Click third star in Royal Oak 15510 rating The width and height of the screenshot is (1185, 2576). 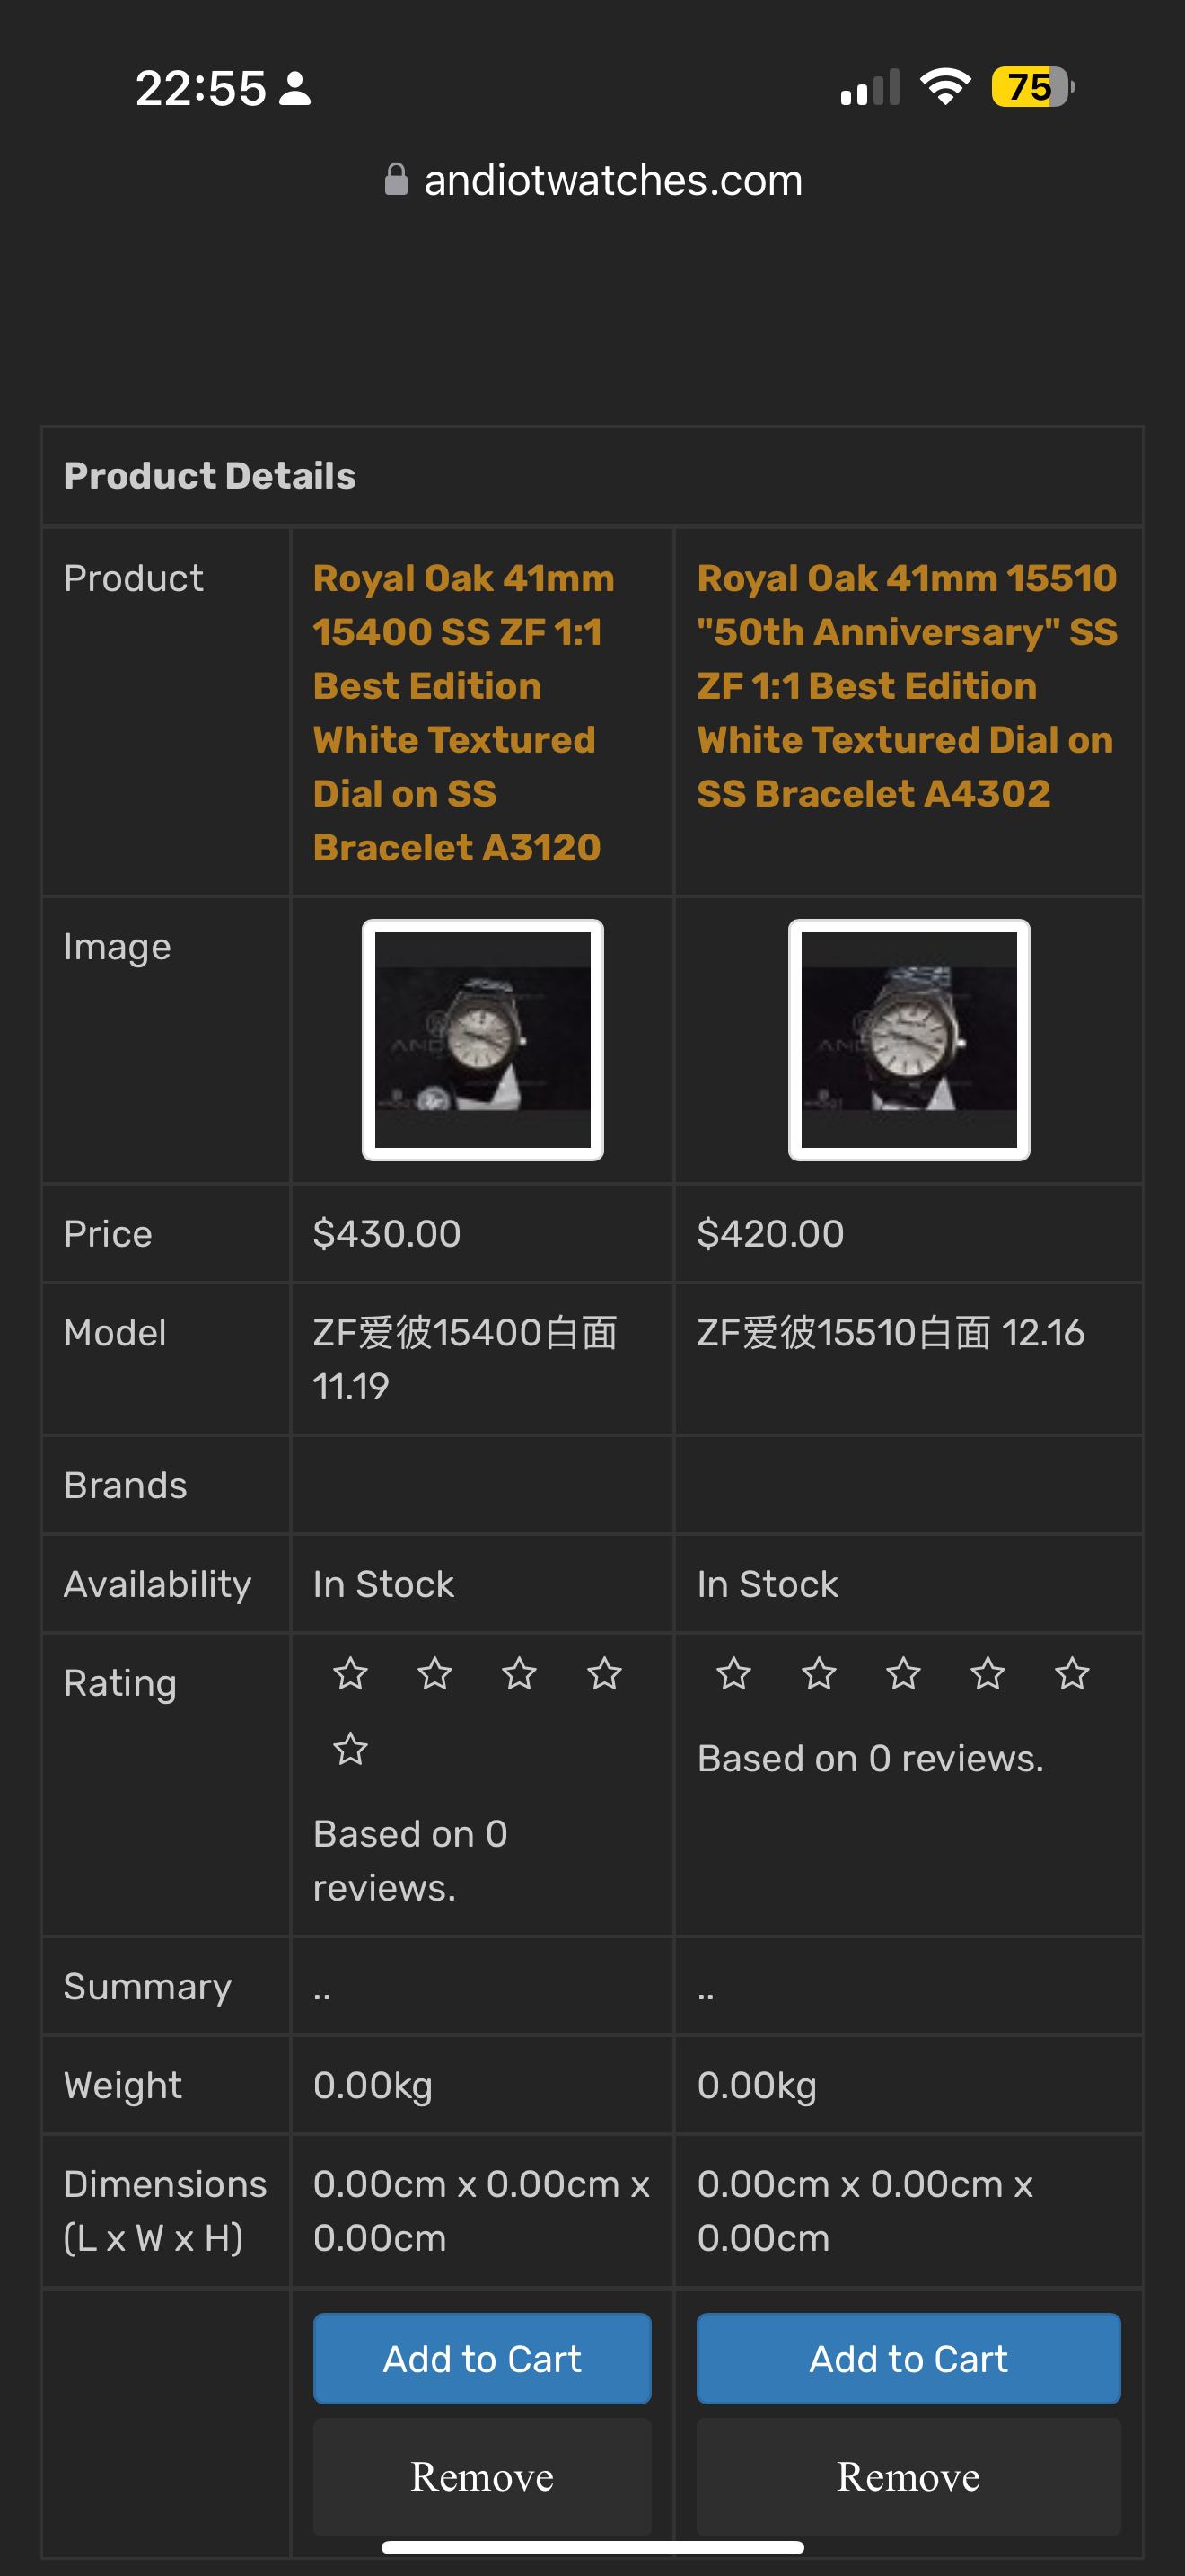coord(903,1673)
